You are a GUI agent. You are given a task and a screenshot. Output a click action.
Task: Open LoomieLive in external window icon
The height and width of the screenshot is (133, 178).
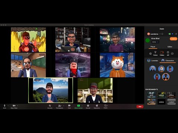176,34
